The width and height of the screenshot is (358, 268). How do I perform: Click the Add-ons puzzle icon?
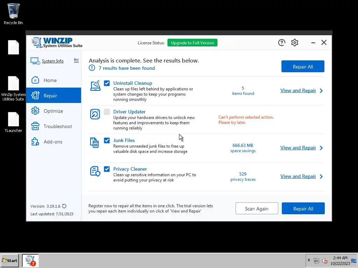pyautogui.click(x=35, y=142)
